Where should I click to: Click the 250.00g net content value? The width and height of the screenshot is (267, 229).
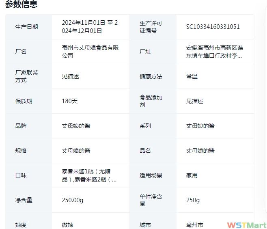(x=72, y=200)
